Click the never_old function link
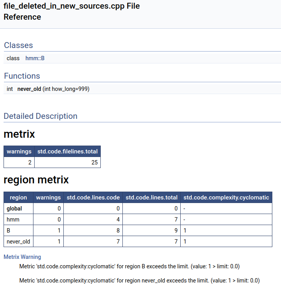Screen dimensions: 281x288 tap(29, 89)
